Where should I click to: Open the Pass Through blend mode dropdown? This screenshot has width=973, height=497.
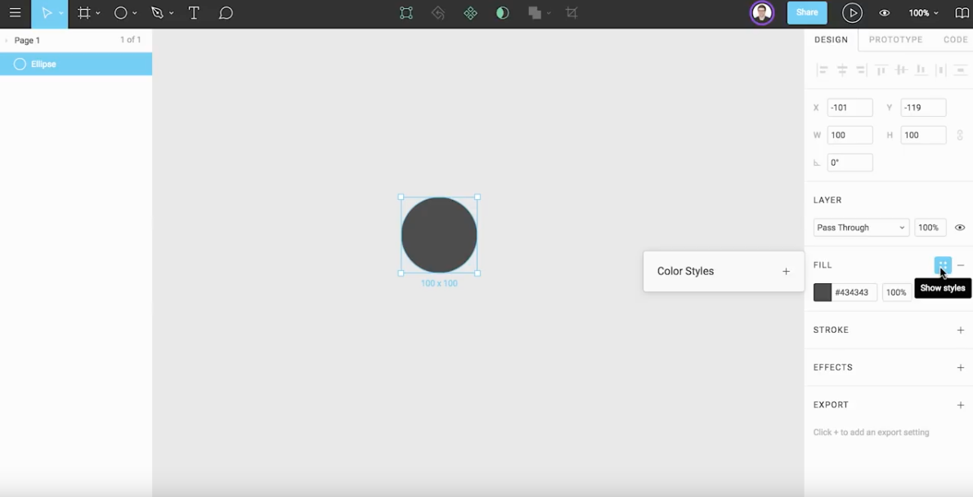point(860,228)
